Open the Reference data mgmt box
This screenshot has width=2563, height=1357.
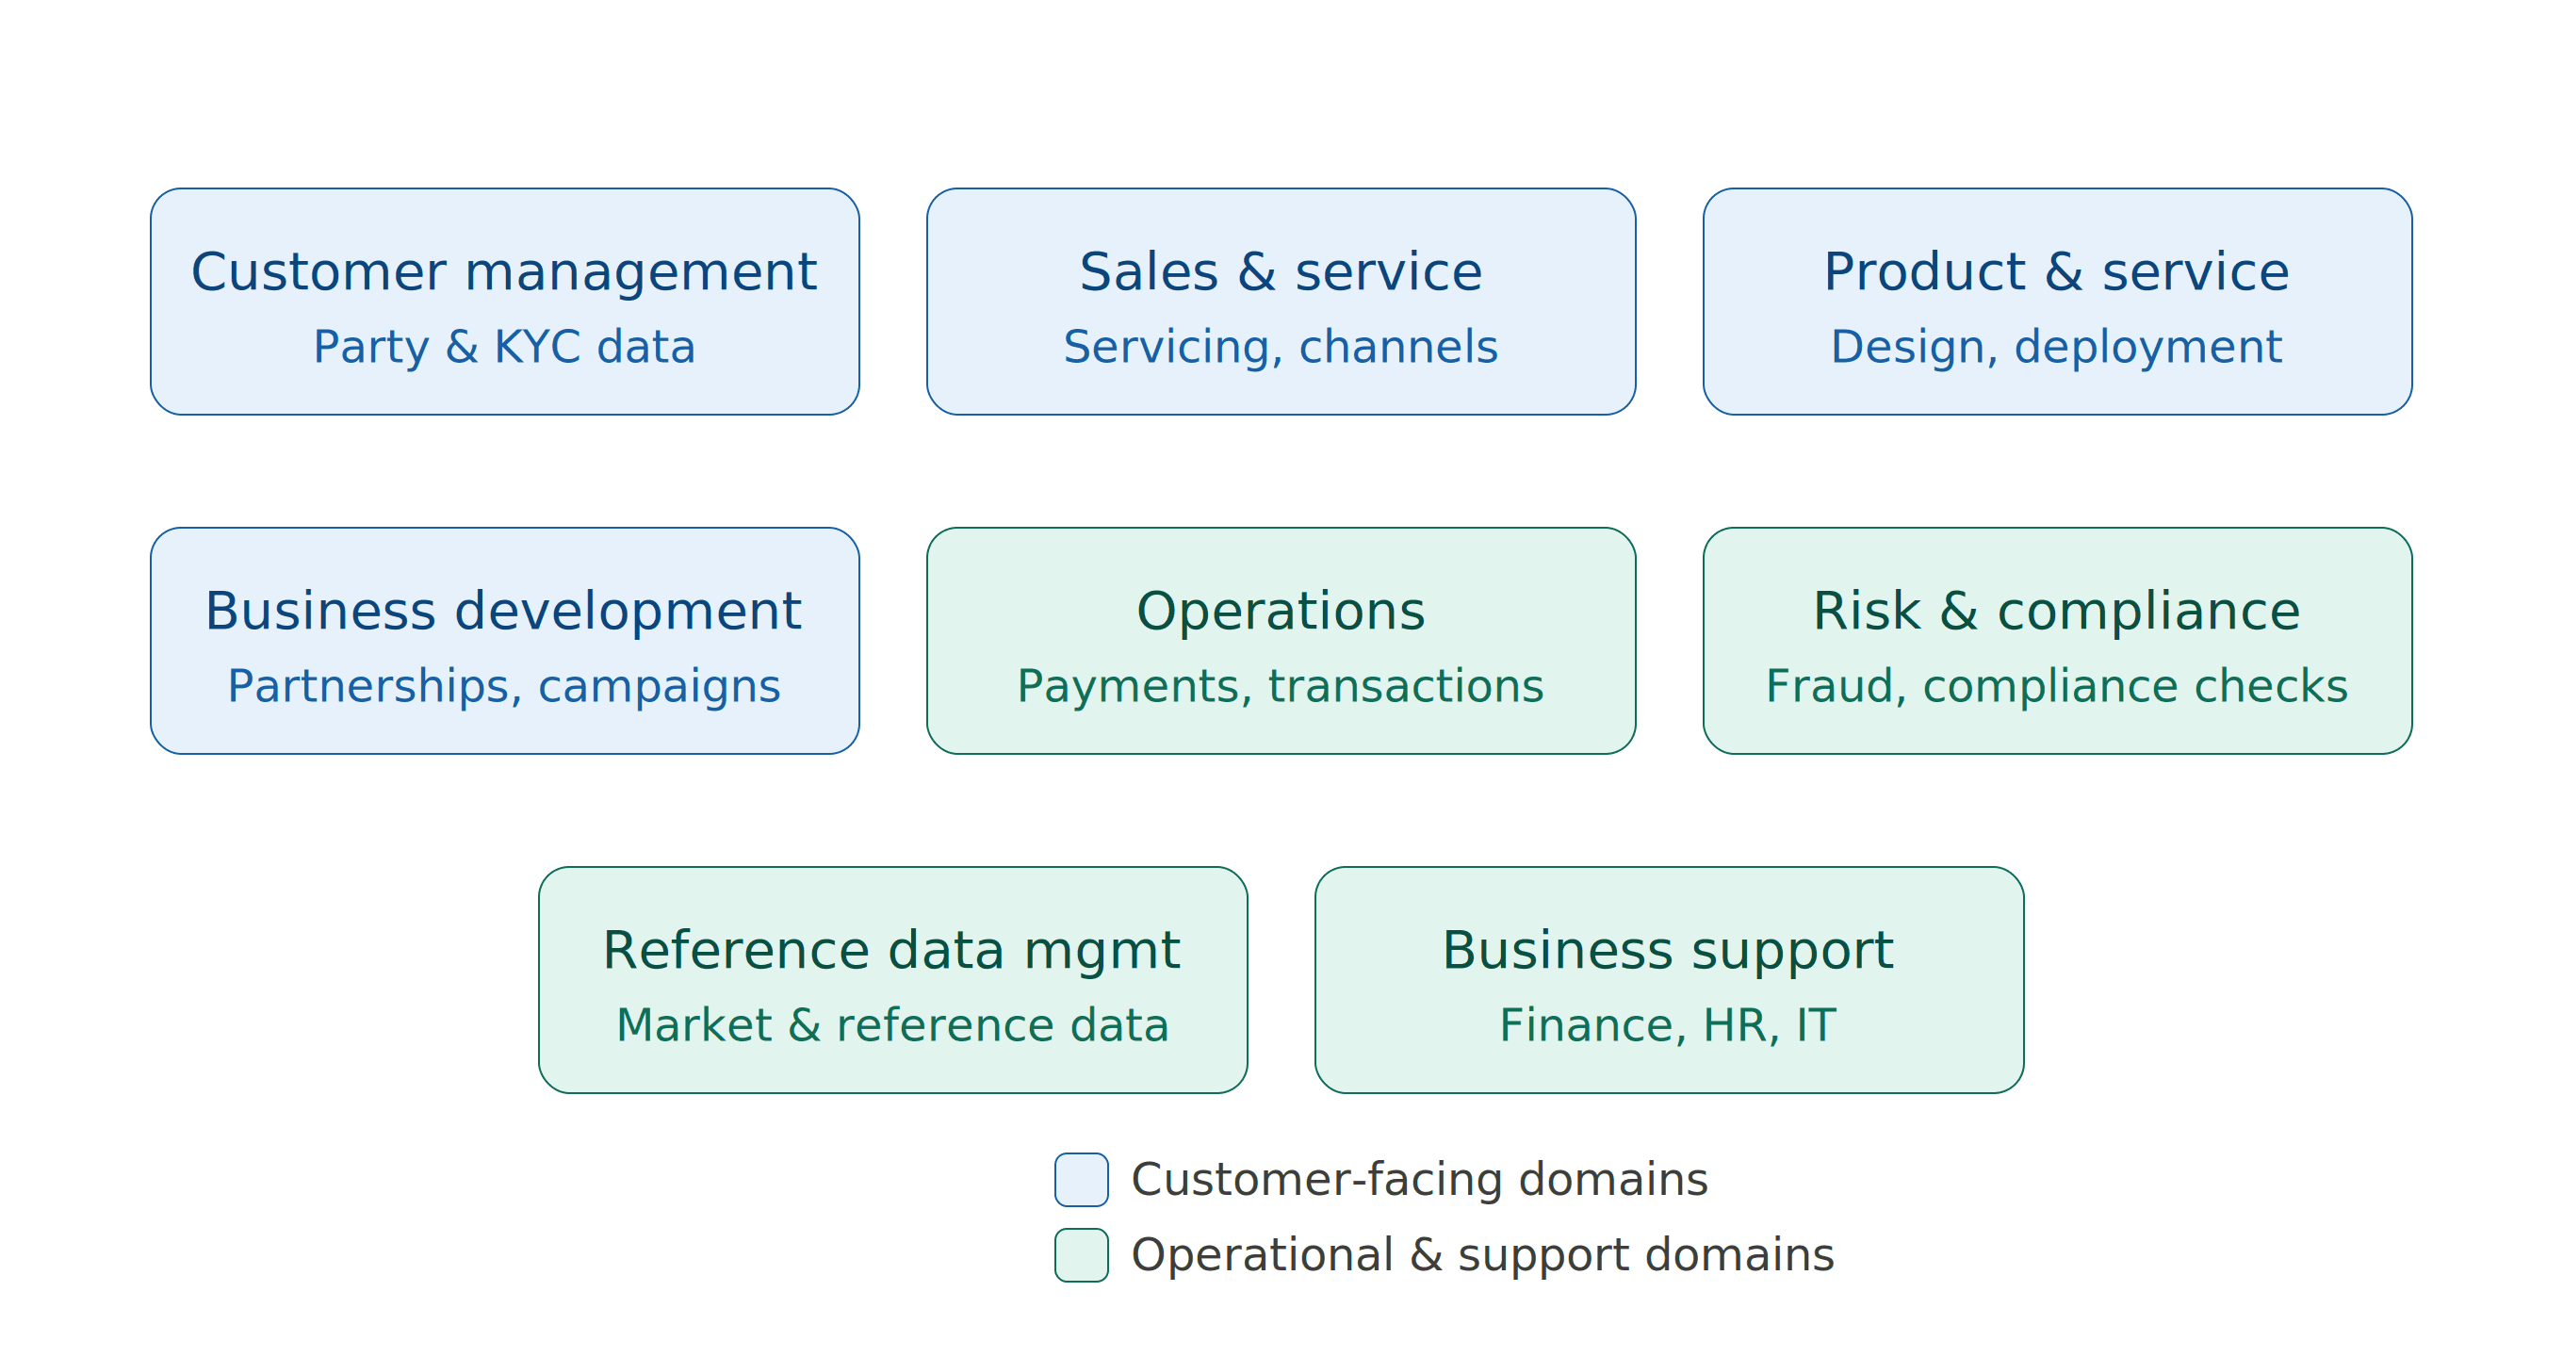click(892, 980)
